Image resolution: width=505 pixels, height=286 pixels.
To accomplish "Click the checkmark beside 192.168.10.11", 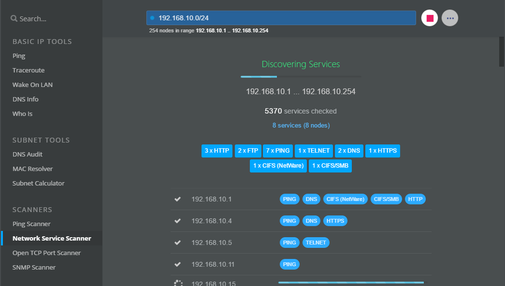I will (x=177, y=264).
